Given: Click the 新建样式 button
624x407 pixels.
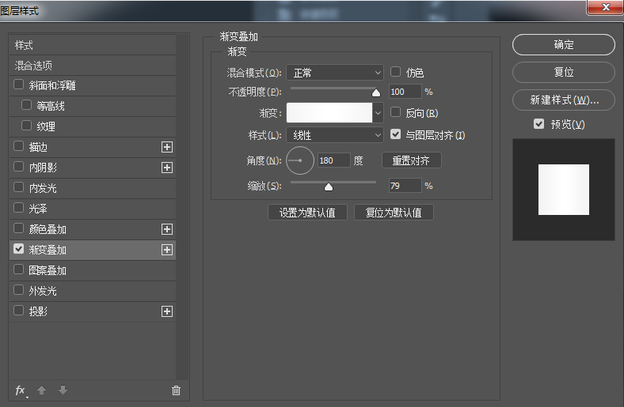Looking at the screenshot, I should (x=564, y=100).
